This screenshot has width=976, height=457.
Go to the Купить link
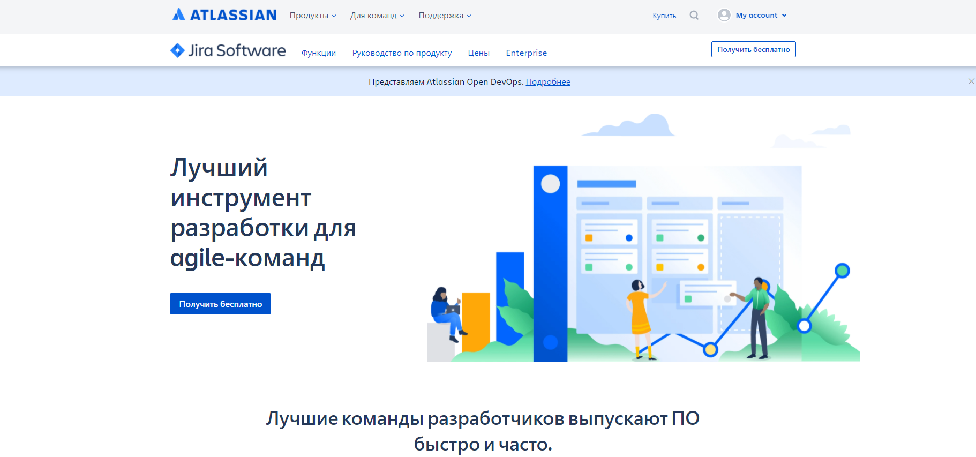pyautogui.click(x=664, y=16)
